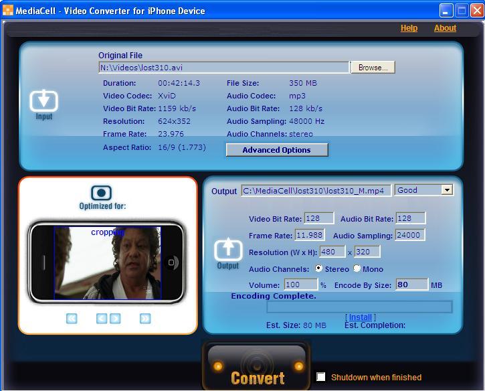Click the Optimized for device icon

[x=101, y=193]
